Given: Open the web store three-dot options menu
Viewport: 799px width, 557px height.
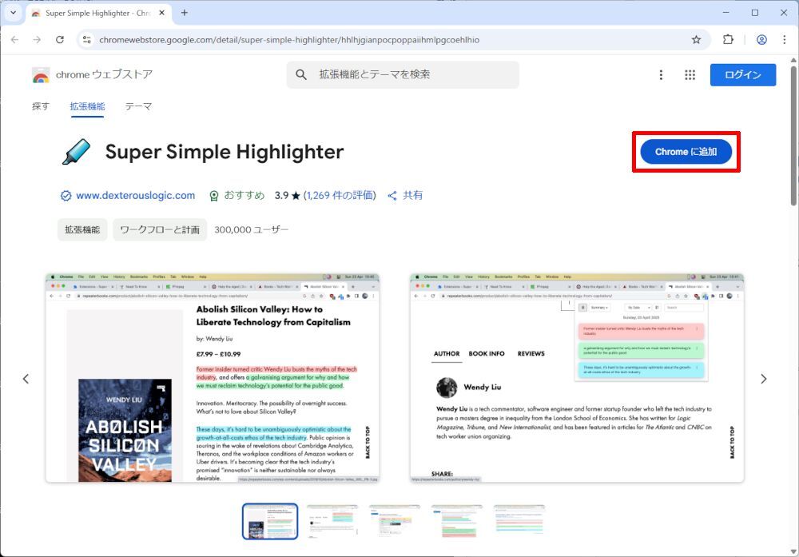Looking at the screenshot, I should (x=661, y=75).
